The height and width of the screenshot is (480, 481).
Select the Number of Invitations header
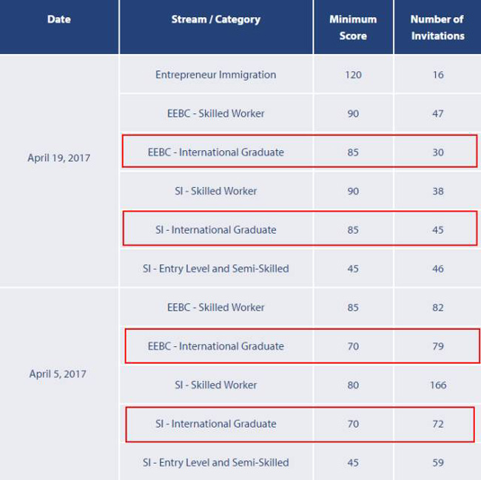point(437,27)
